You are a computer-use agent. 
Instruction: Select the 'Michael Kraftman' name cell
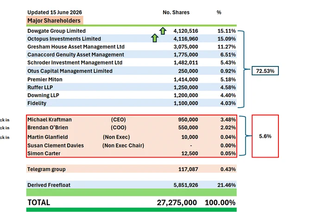pyautogui.click(x=50, y=120)
